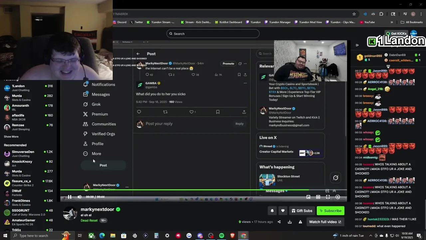Click markynextdoor channel avatar
Screen dimensions: 426x240
(70, 214)
